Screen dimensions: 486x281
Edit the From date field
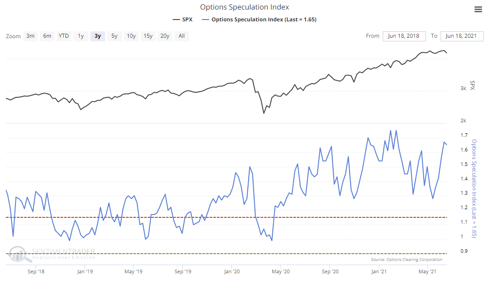[x=404, y=36]
